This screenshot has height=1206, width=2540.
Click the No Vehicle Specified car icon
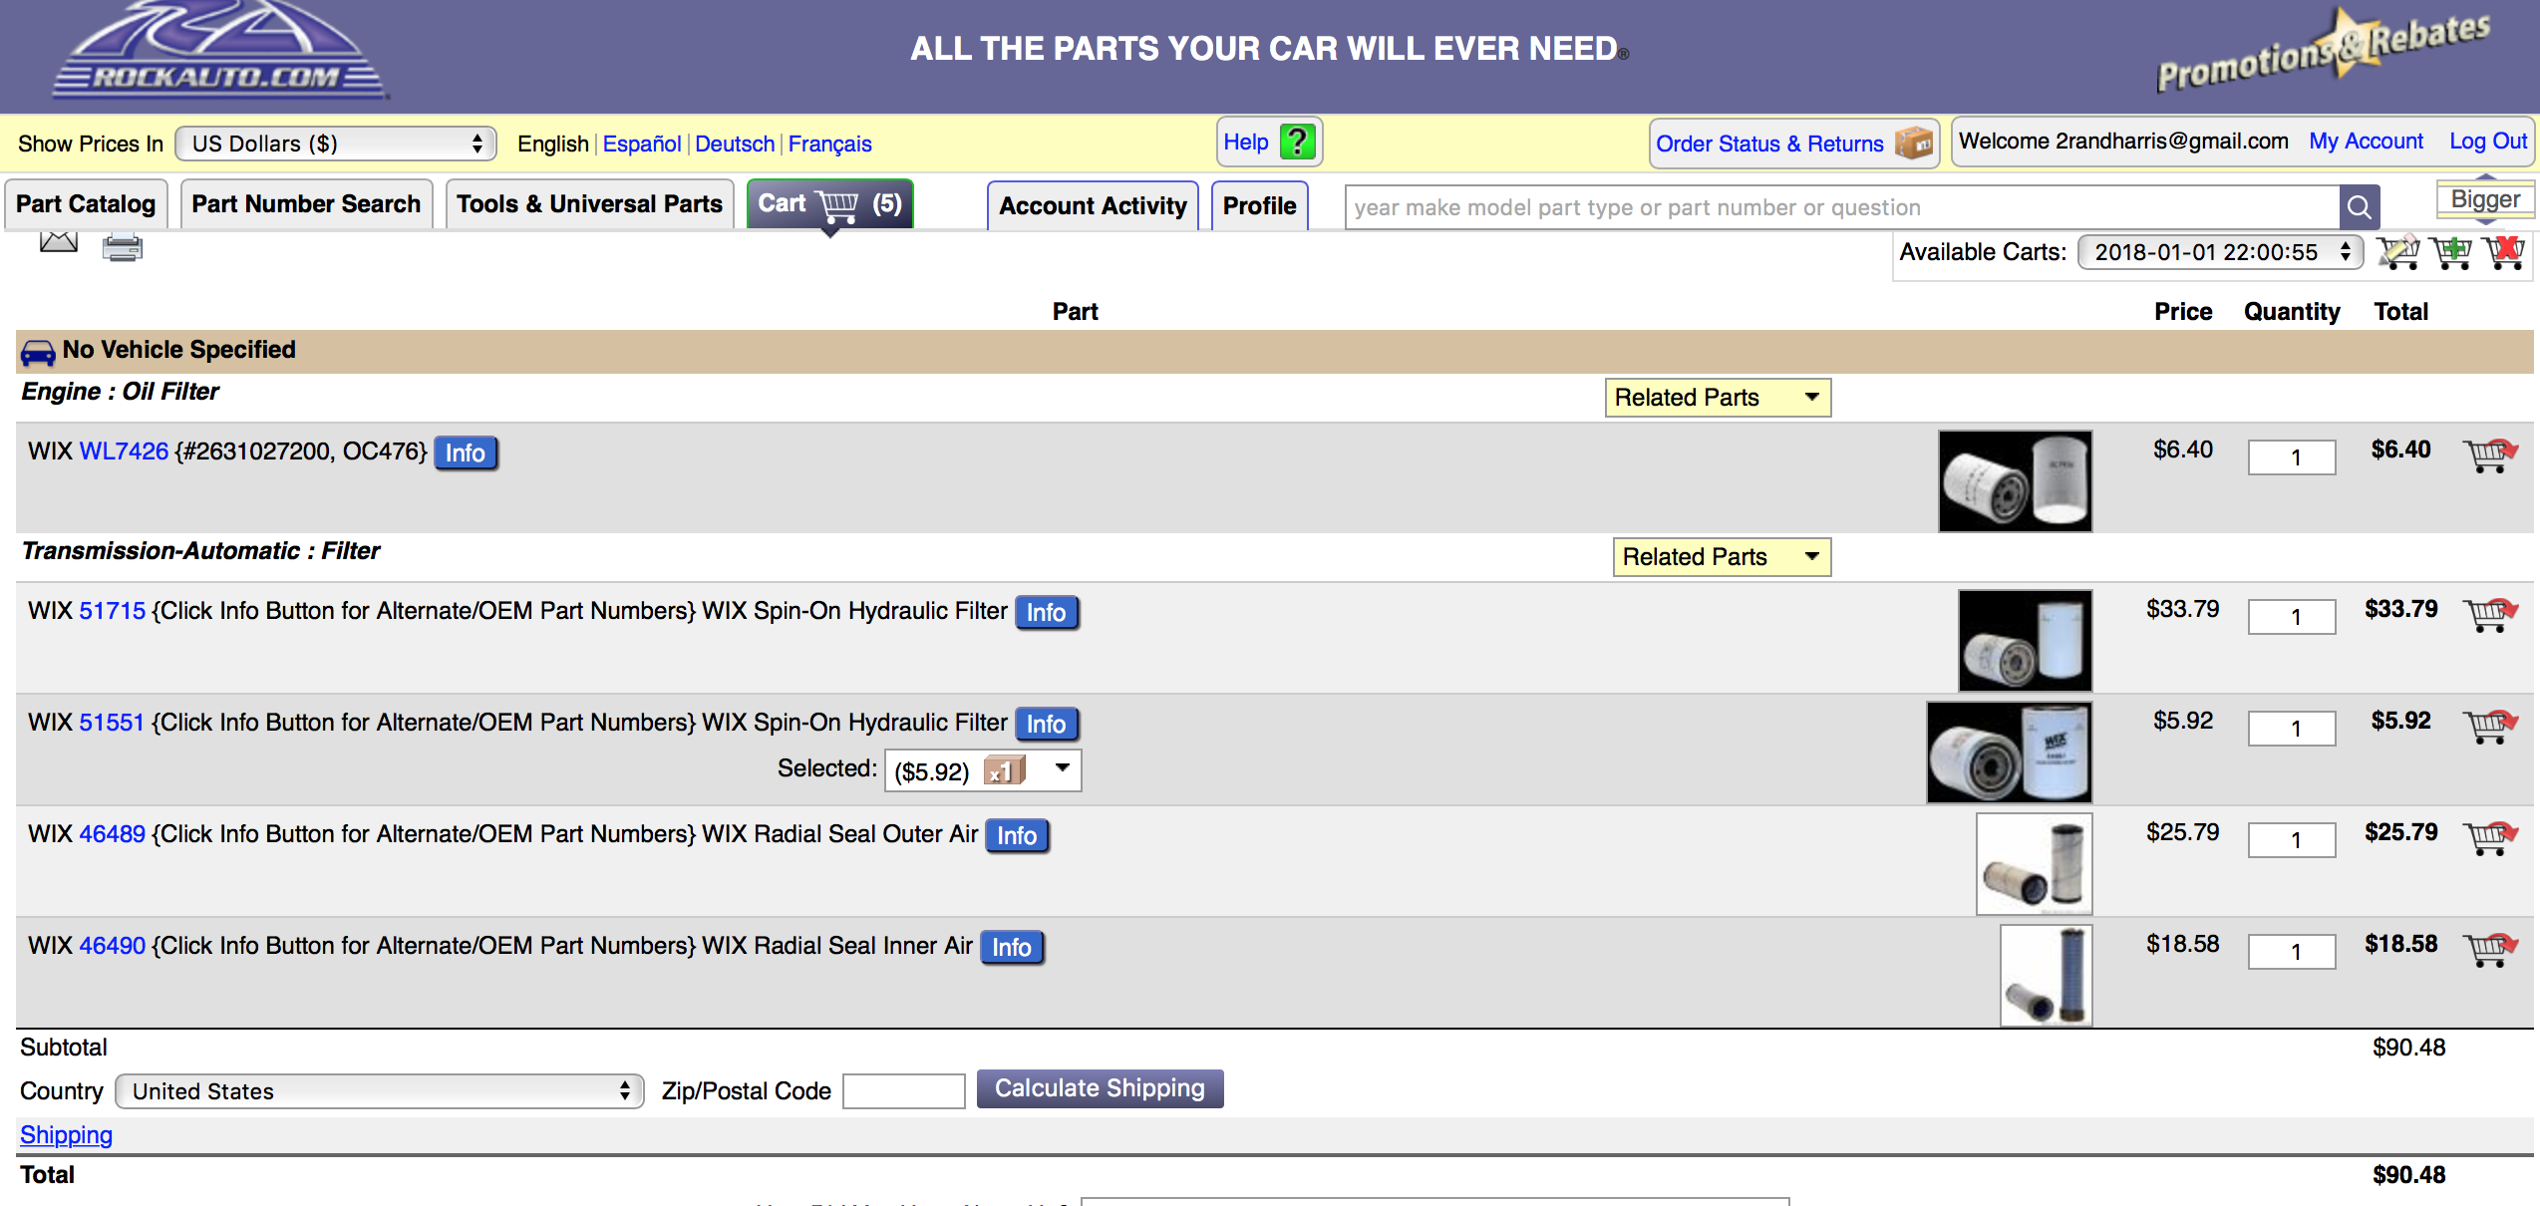38,352
